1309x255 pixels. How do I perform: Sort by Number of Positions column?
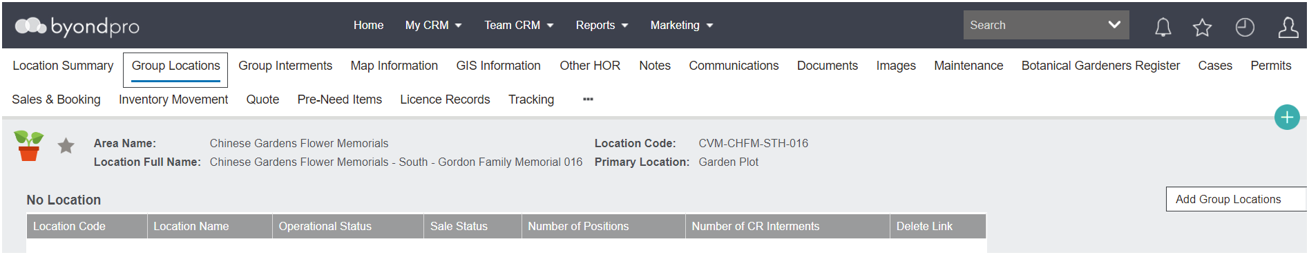click(604, 227)
